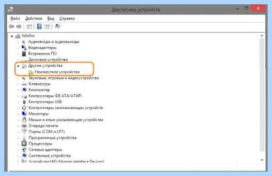Screen dimensions: 272x176
Task: Click the Мониторы monitor icon
Action: (24, 114)
